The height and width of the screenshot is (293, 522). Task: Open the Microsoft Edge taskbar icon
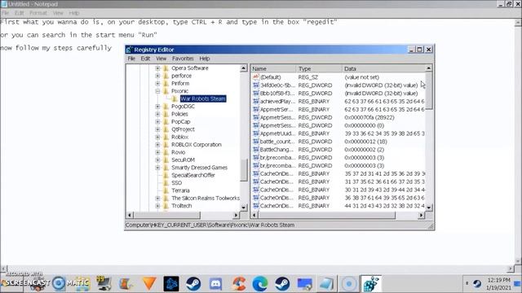(x=260, y=284)
